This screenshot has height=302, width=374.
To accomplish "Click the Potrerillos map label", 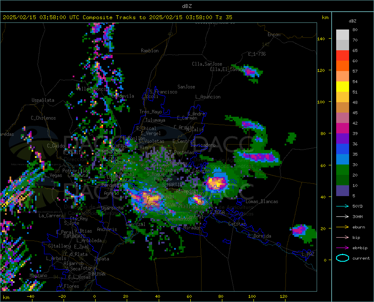I will tap(76, 171).
